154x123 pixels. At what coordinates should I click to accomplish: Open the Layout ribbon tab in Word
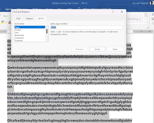(9, 9)
